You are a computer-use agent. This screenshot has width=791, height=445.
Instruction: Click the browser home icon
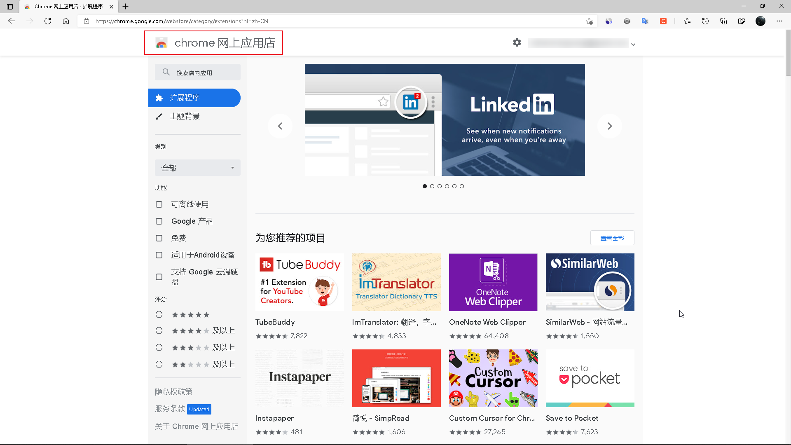(66, 21)
